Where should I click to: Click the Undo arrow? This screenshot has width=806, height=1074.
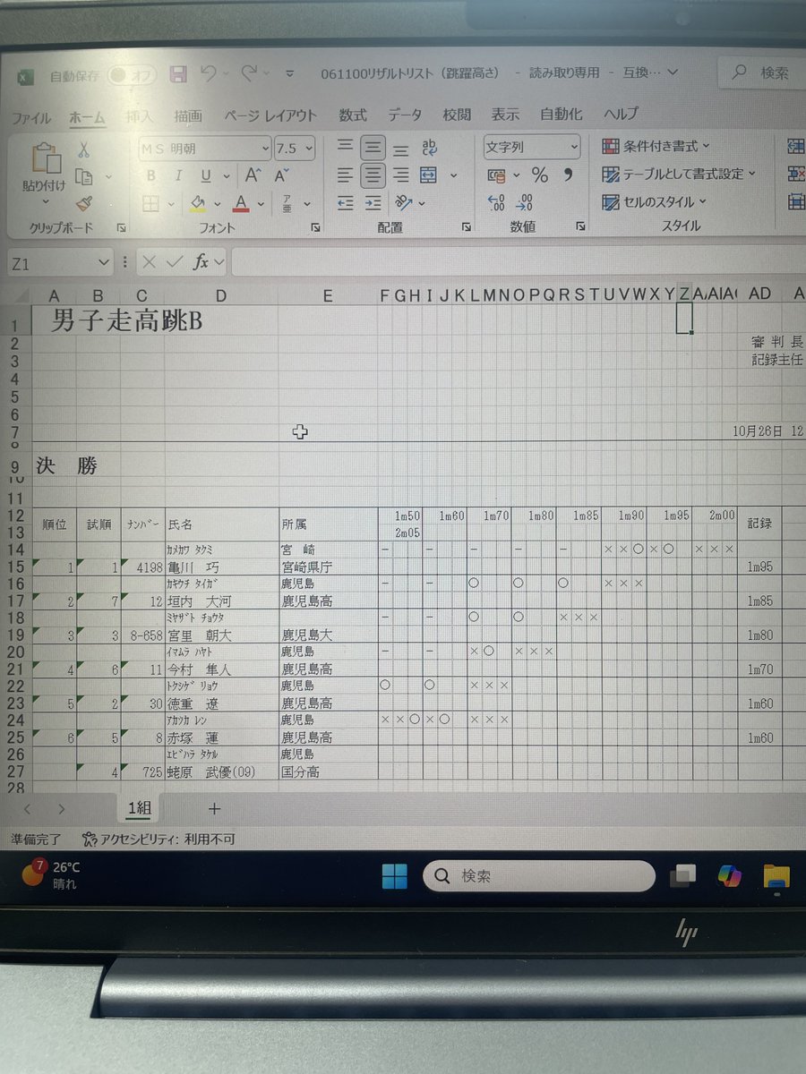pos(208,72)
